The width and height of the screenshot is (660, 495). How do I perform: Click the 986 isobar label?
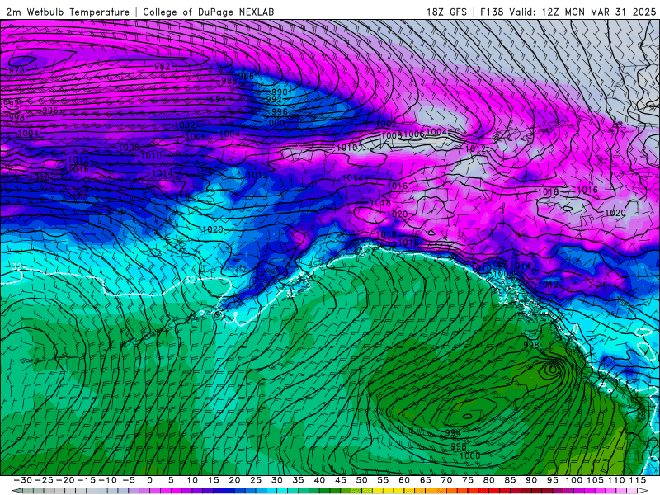tap(246, 76)
